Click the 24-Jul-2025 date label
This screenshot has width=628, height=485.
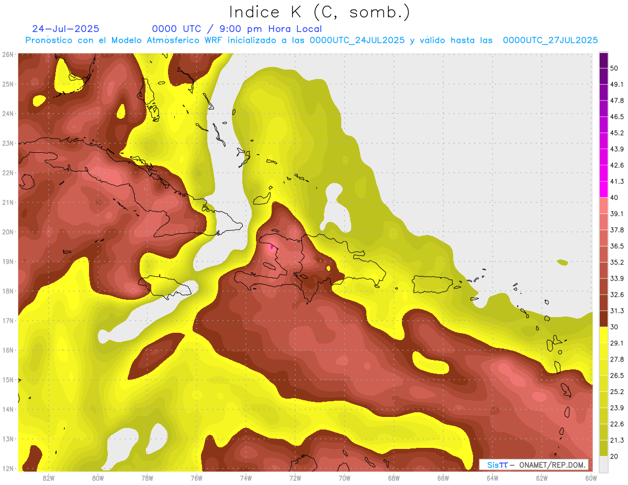pos(65,29)
